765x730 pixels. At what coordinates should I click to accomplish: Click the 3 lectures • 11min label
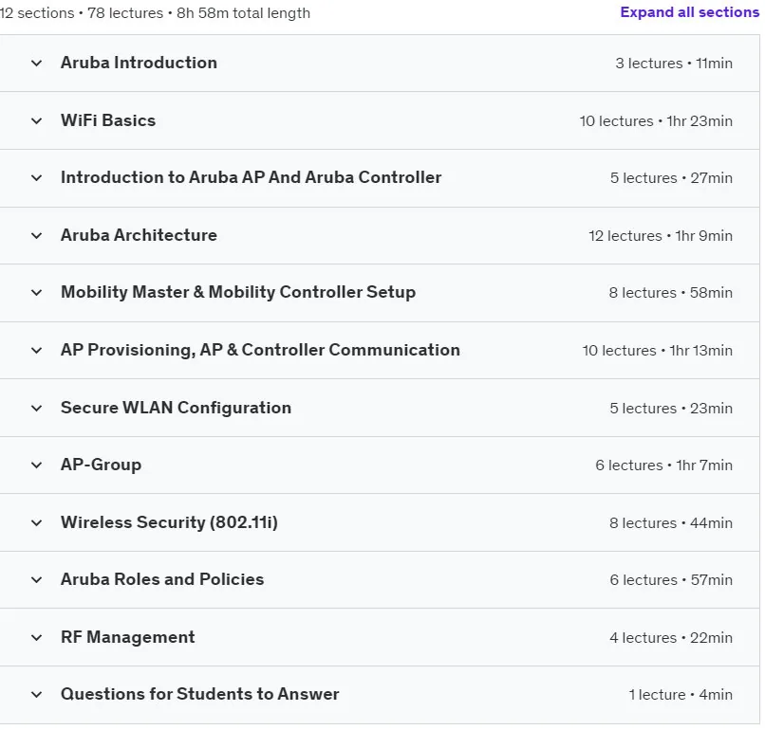(x=674, y=64)
